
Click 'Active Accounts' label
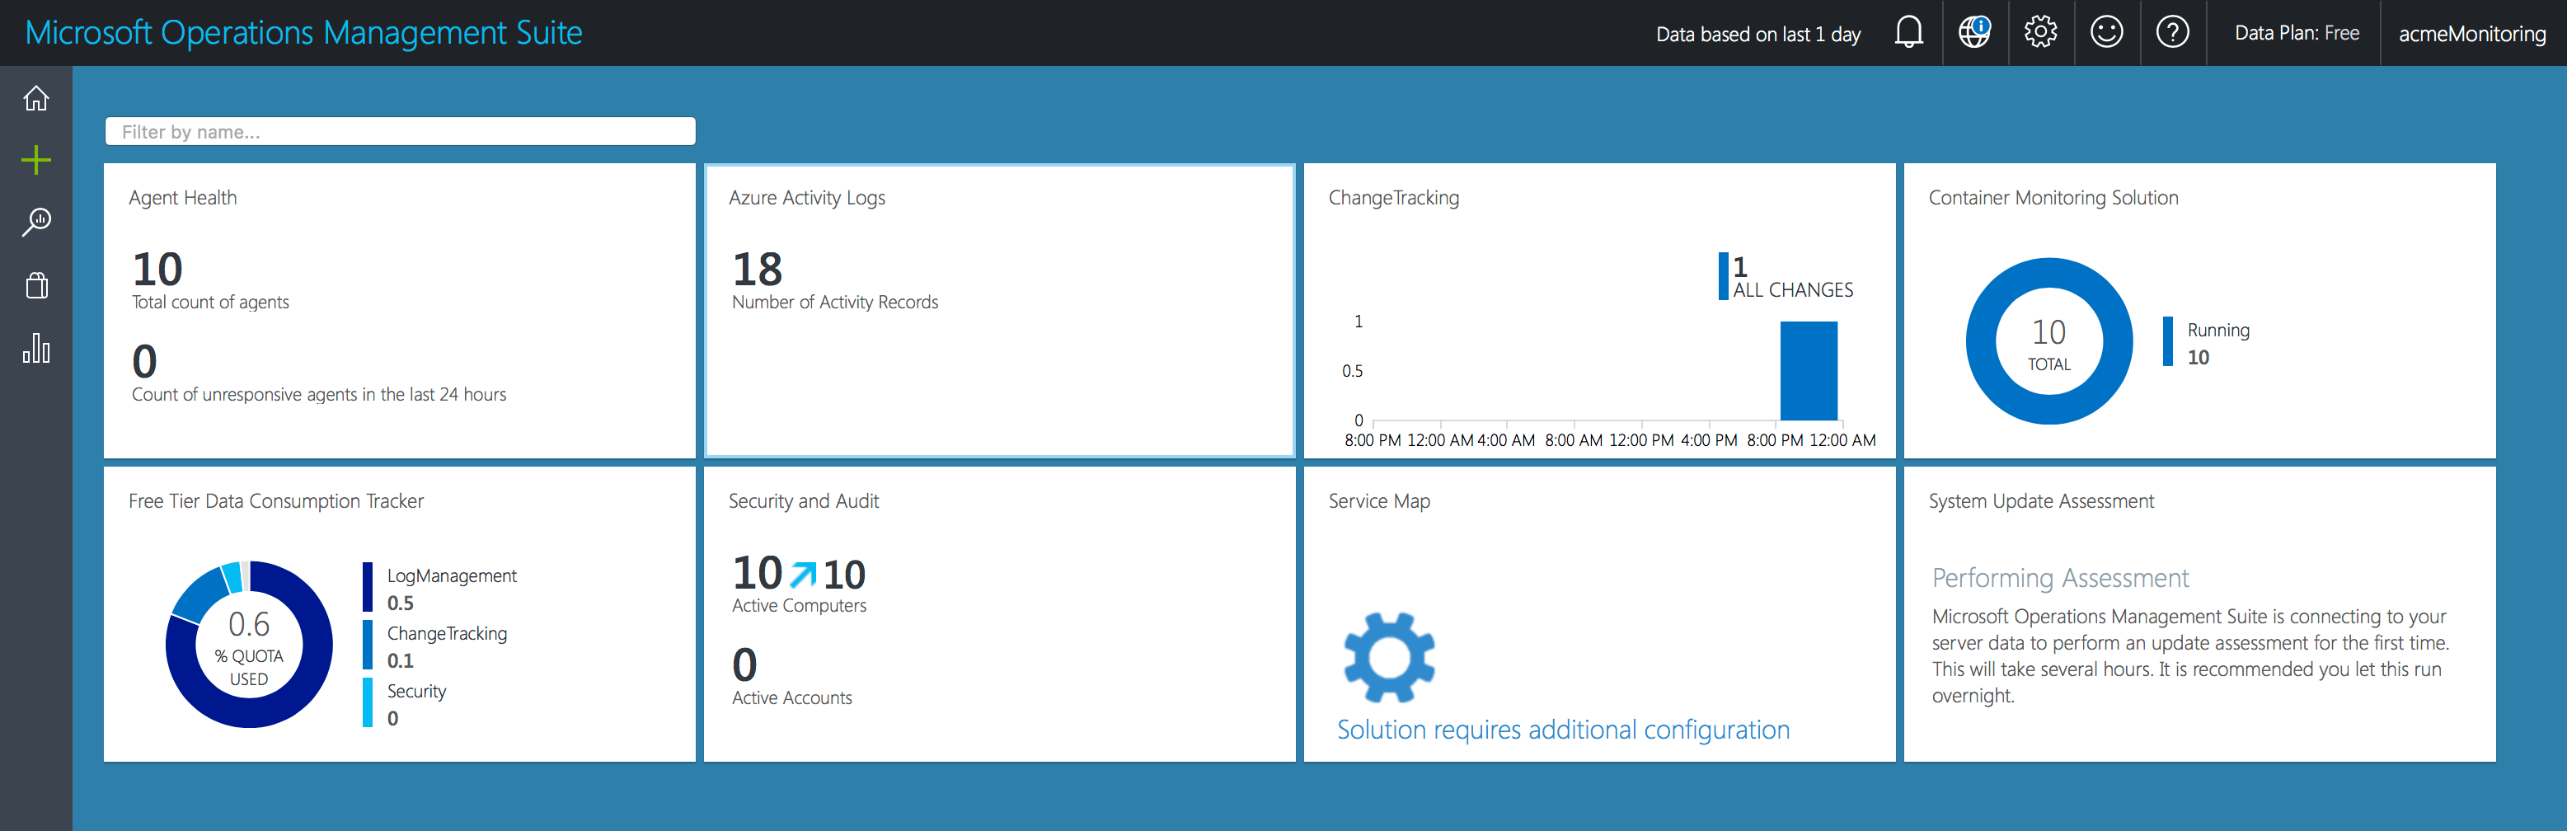[792, 698]
